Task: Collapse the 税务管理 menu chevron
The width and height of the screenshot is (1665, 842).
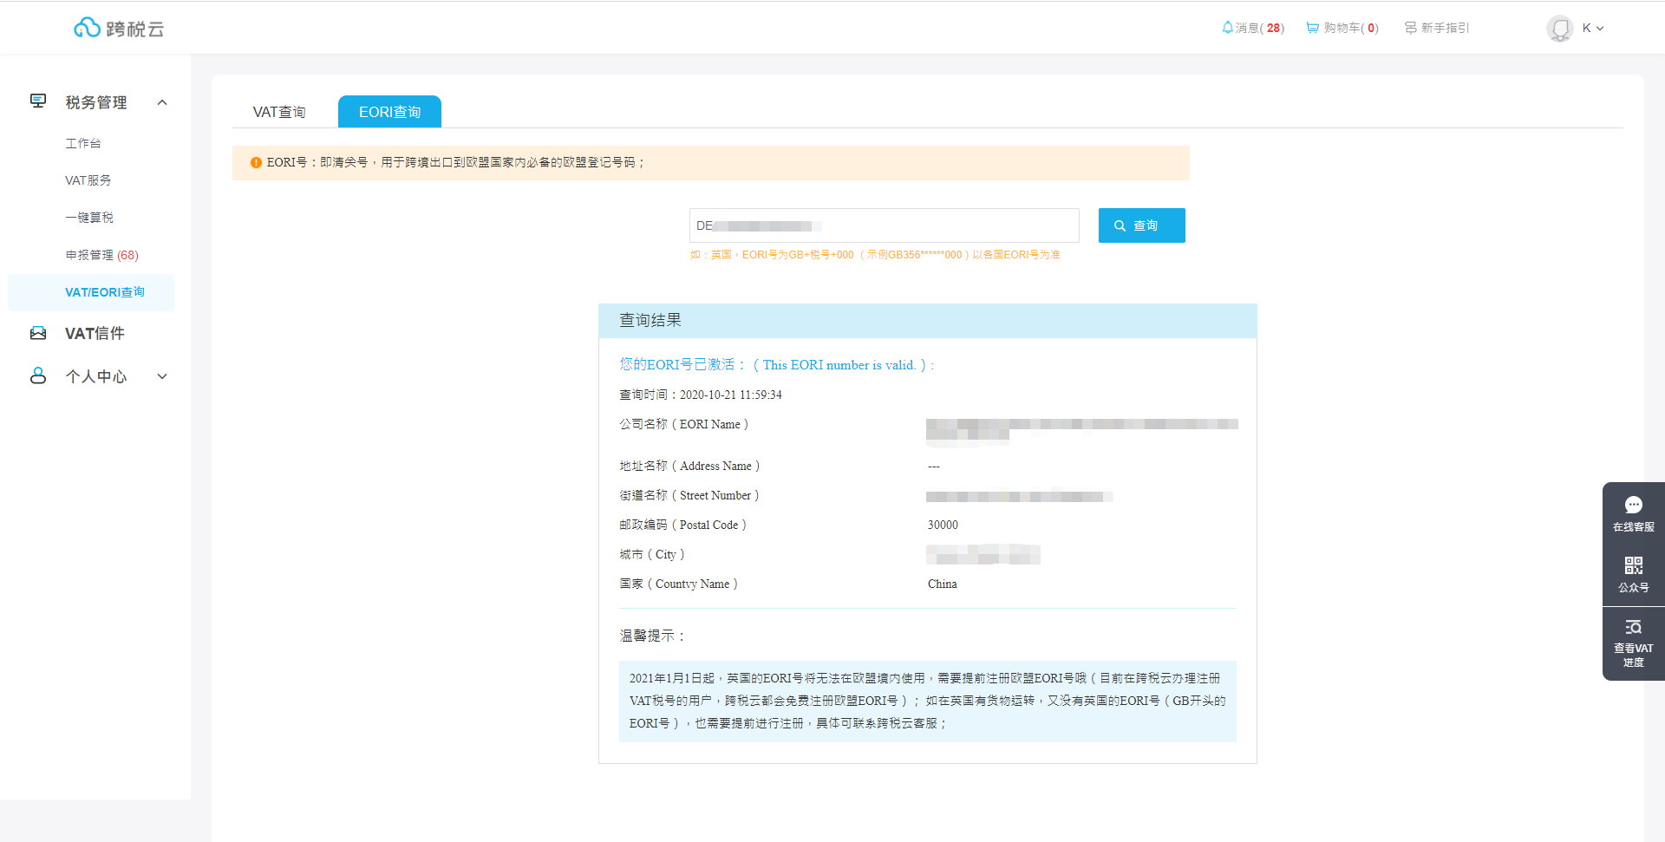Action: pyautogui.click(x=162, y=102)
